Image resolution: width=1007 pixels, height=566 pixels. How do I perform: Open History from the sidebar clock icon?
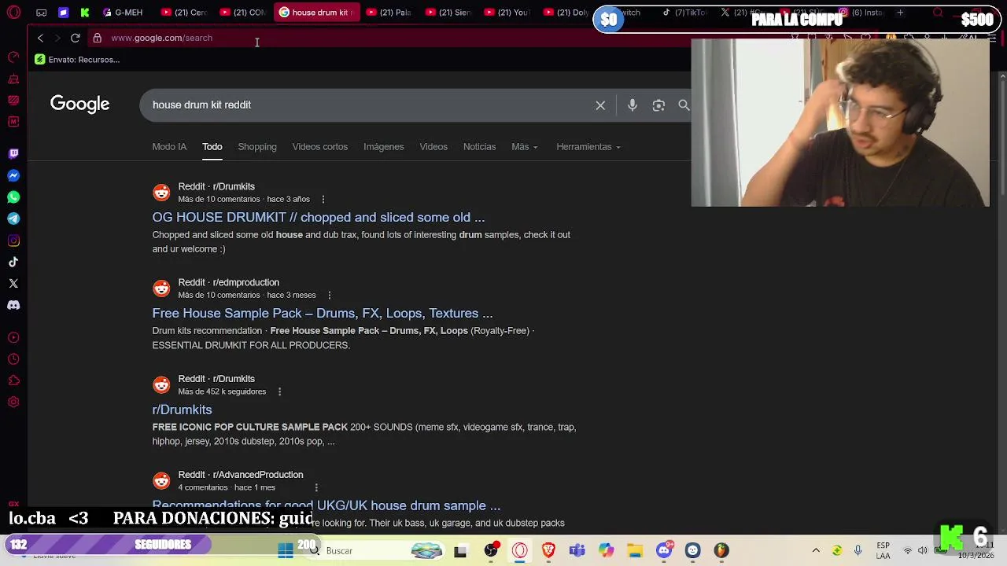tap(13, 359)
